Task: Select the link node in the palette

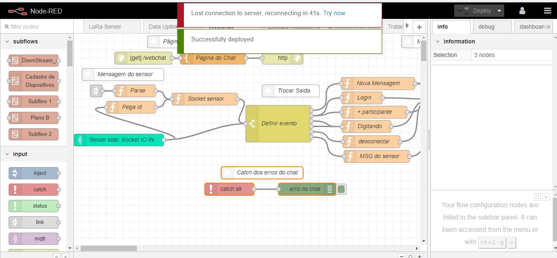Action: pyautogui.click(x=34, y=222)
